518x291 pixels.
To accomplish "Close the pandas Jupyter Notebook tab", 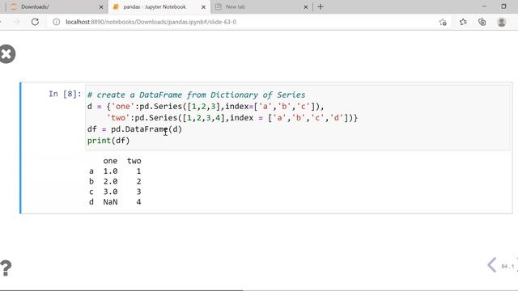I will pyautogui.click(x=203, y=7).
